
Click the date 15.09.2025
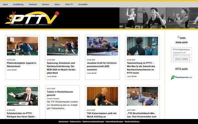coord(11,60)
